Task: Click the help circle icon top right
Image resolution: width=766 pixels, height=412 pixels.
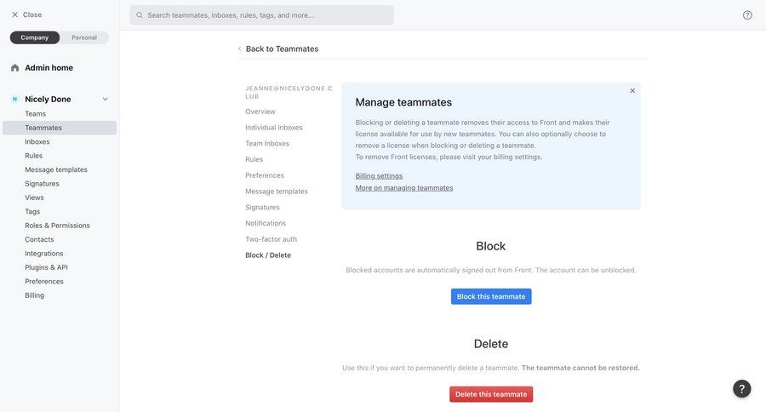Action: coord(747,15)
